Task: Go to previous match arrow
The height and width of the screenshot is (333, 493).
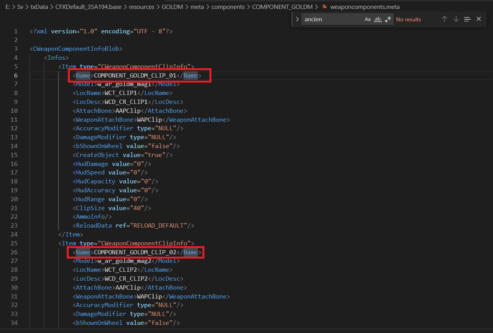Action: point(445,19)
